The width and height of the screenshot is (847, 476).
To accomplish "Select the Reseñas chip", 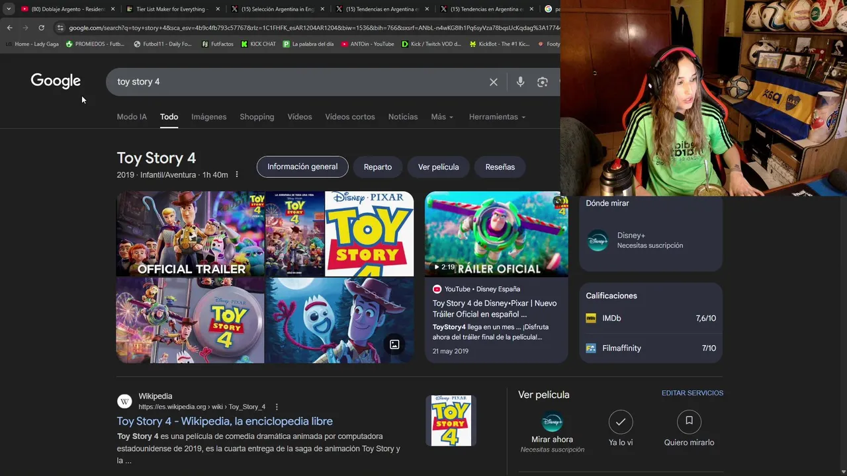I will 500,167.
